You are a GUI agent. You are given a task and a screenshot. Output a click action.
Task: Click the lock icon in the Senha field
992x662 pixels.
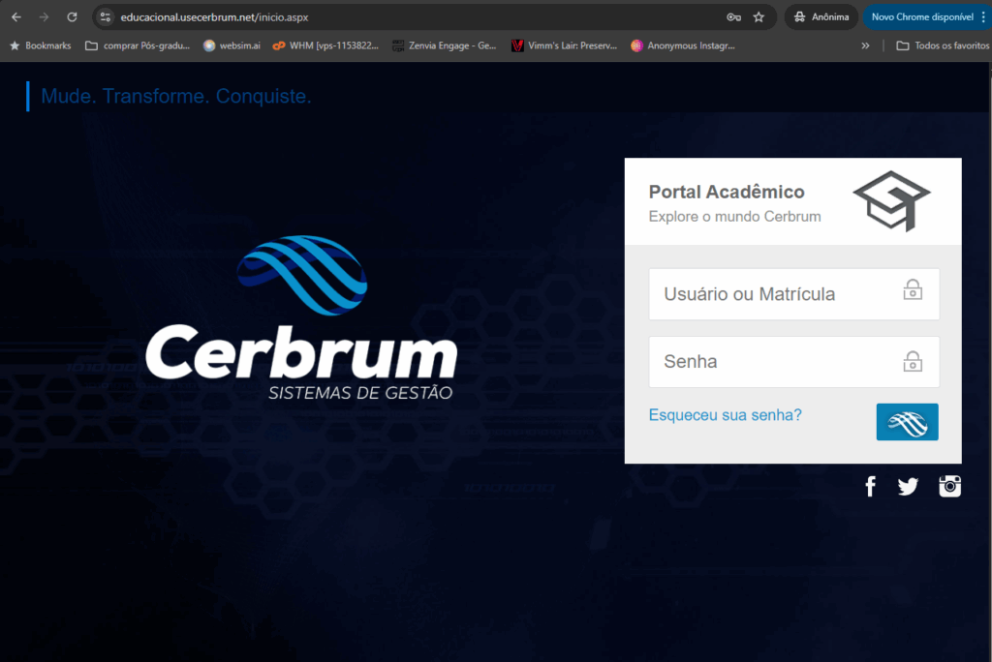pos(913,362)
